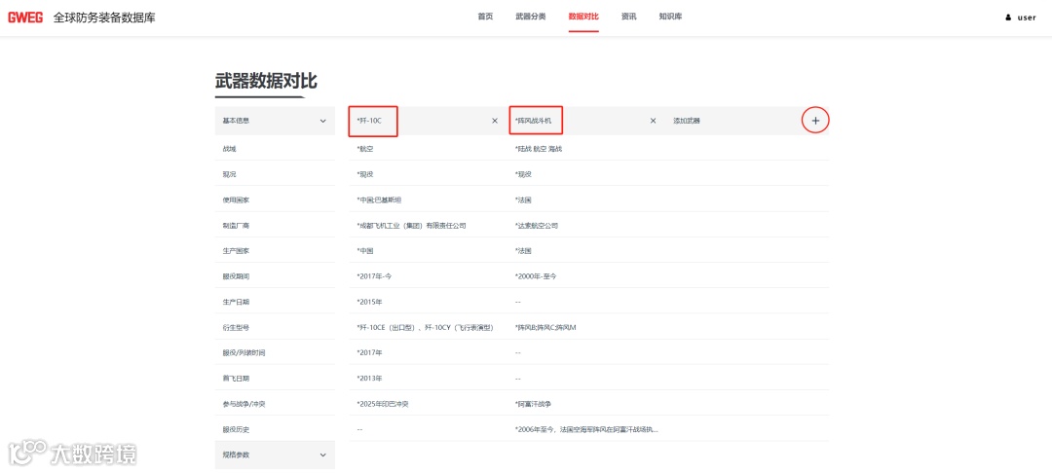
Task: Select the 首飞日期 row label
Action: (x=236, y=378)
